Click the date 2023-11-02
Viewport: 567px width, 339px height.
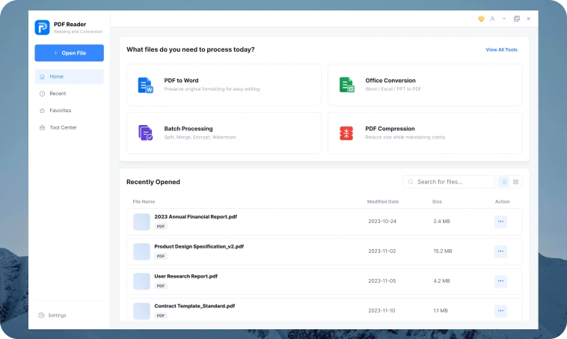click(x=382, y=251)
